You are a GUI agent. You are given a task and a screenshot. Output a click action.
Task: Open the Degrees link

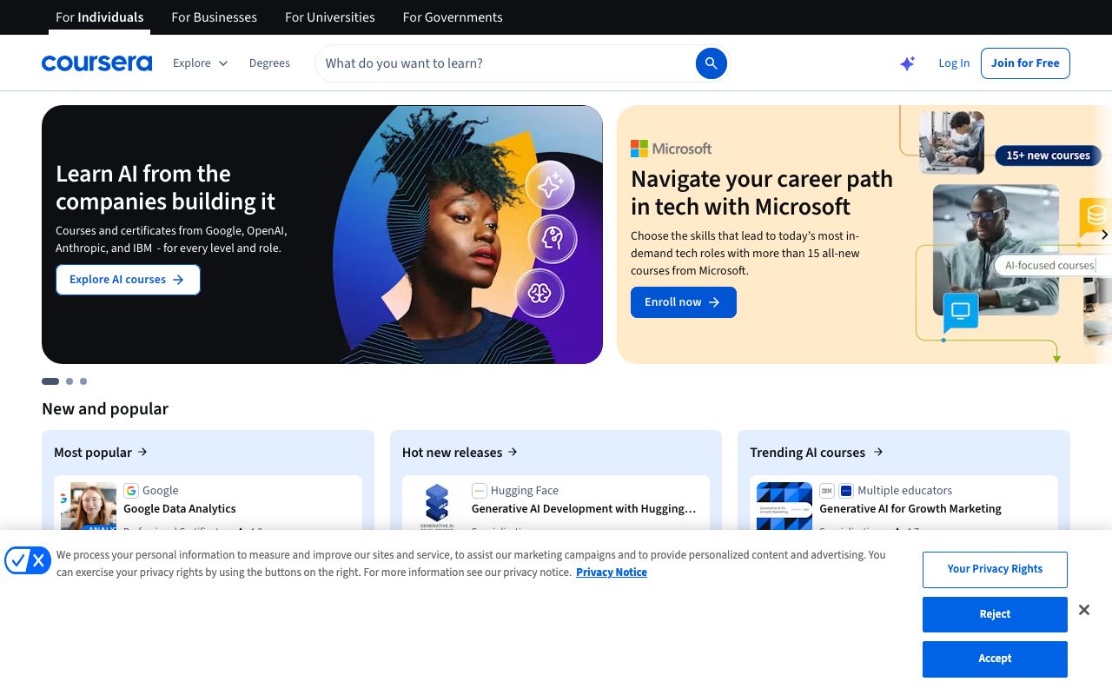pos(269,63)
